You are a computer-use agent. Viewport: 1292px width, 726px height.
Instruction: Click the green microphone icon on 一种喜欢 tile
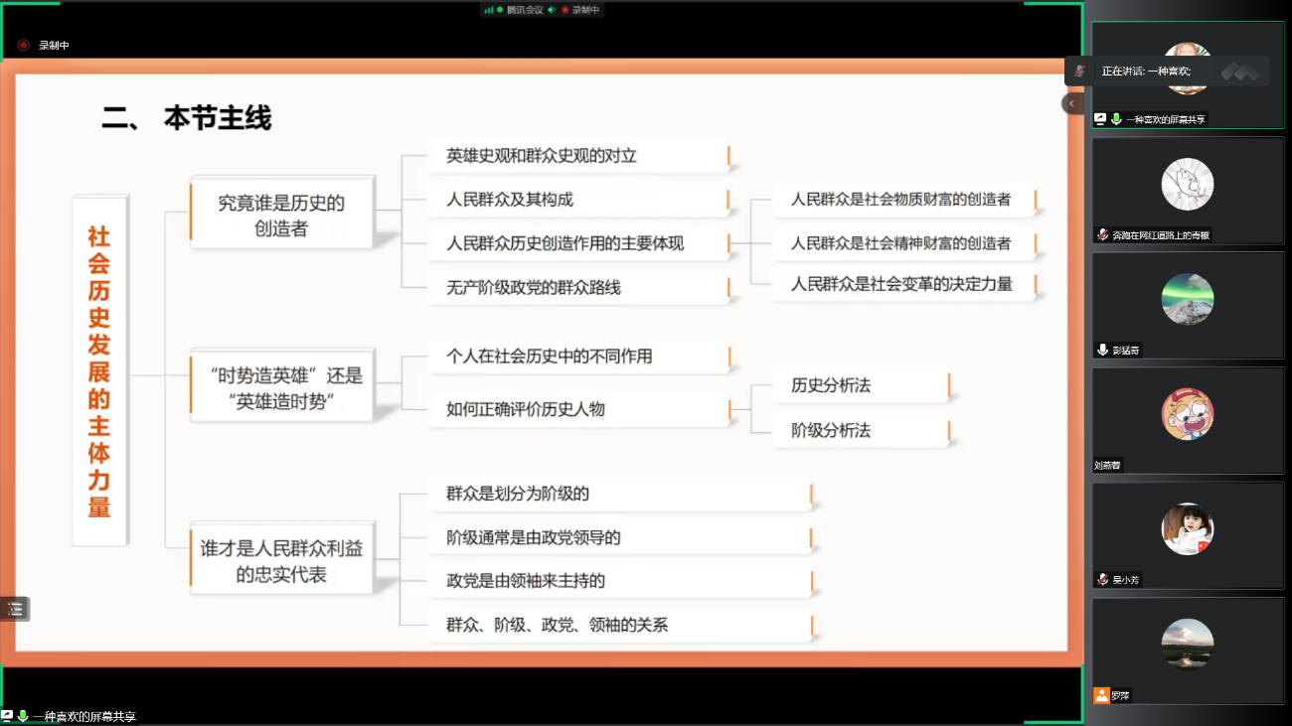point(1116,119)
